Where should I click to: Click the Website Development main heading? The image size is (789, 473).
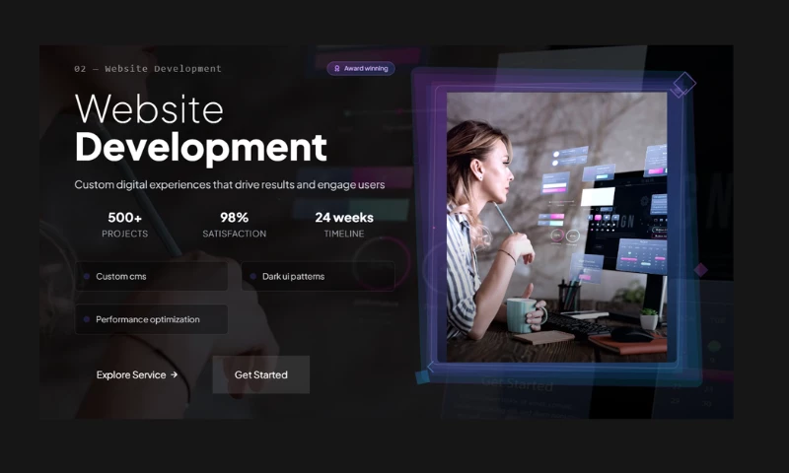click(x=201, y=128)
